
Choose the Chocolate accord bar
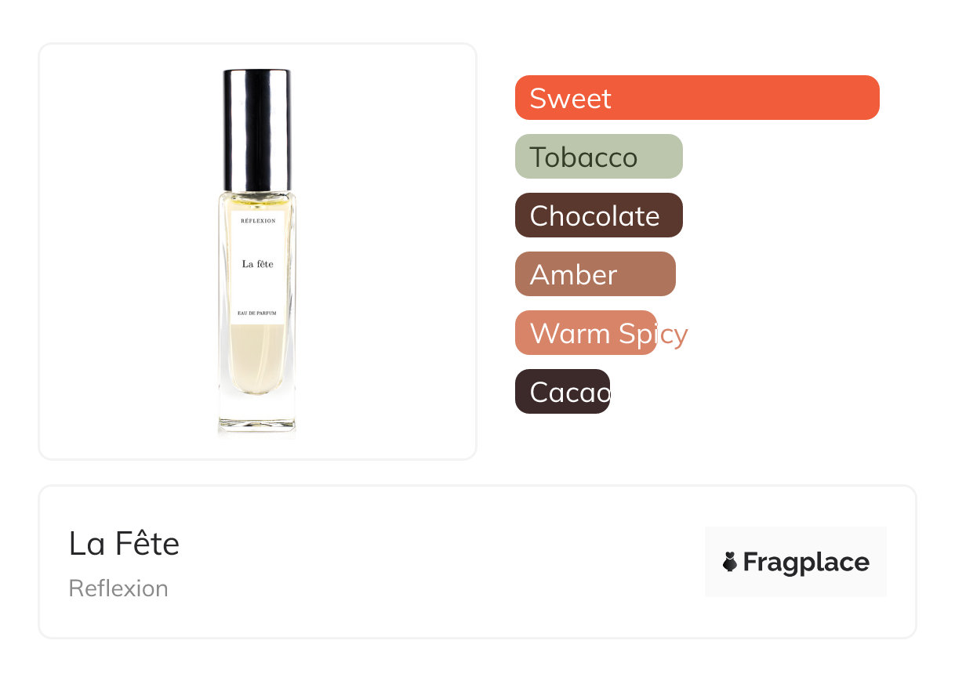tap(599, 215)
